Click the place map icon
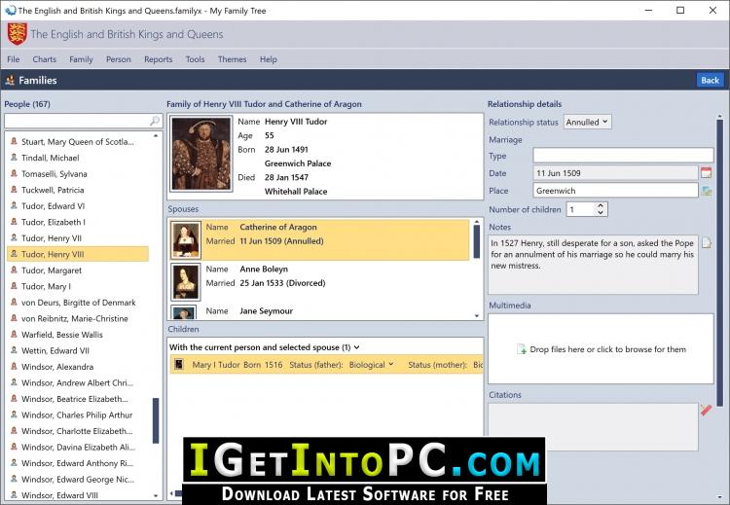 tap(706, 191)
